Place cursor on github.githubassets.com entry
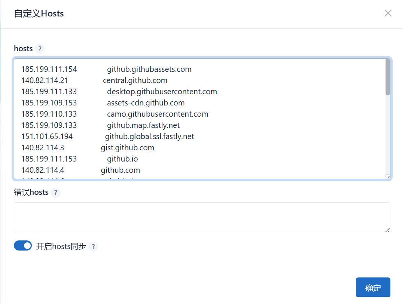The image size is (402, 304). pos(149,69)
